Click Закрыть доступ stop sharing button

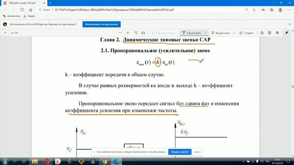[180, 152]
